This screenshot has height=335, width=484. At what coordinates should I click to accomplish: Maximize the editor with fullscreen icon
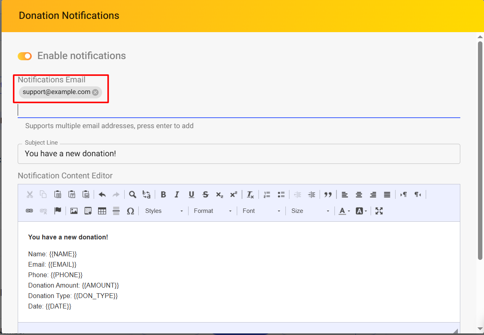click(379, 211)
